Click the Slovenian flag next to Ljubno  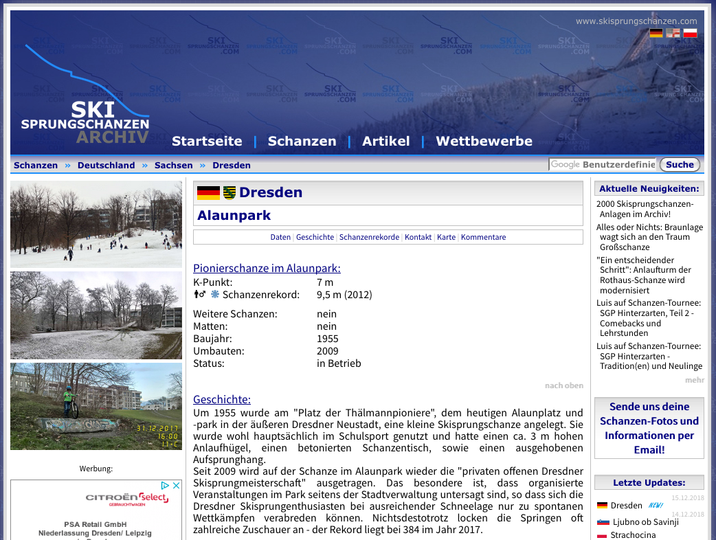pyautogui.click(x=603, y=522)
